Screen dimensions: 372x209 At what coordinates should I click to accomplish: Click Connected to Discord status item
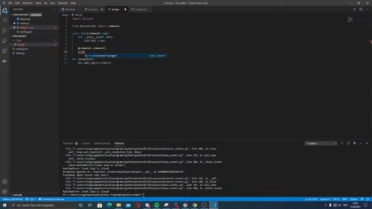52,199
